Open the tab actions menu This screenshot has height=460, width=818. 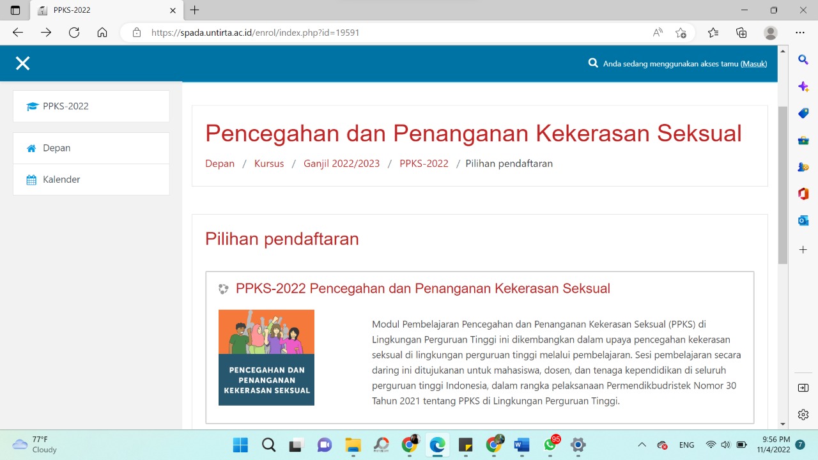pos(15,10)
